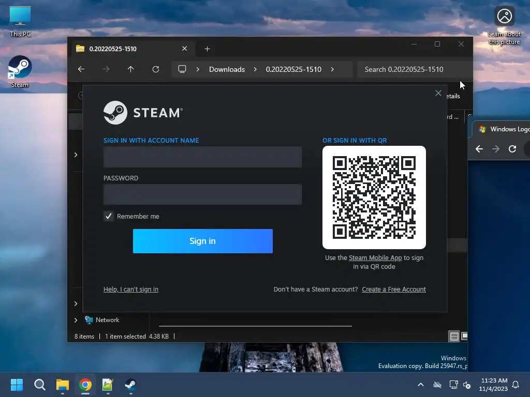
Task: Open the This PC desktop icon
Action: 20,21
